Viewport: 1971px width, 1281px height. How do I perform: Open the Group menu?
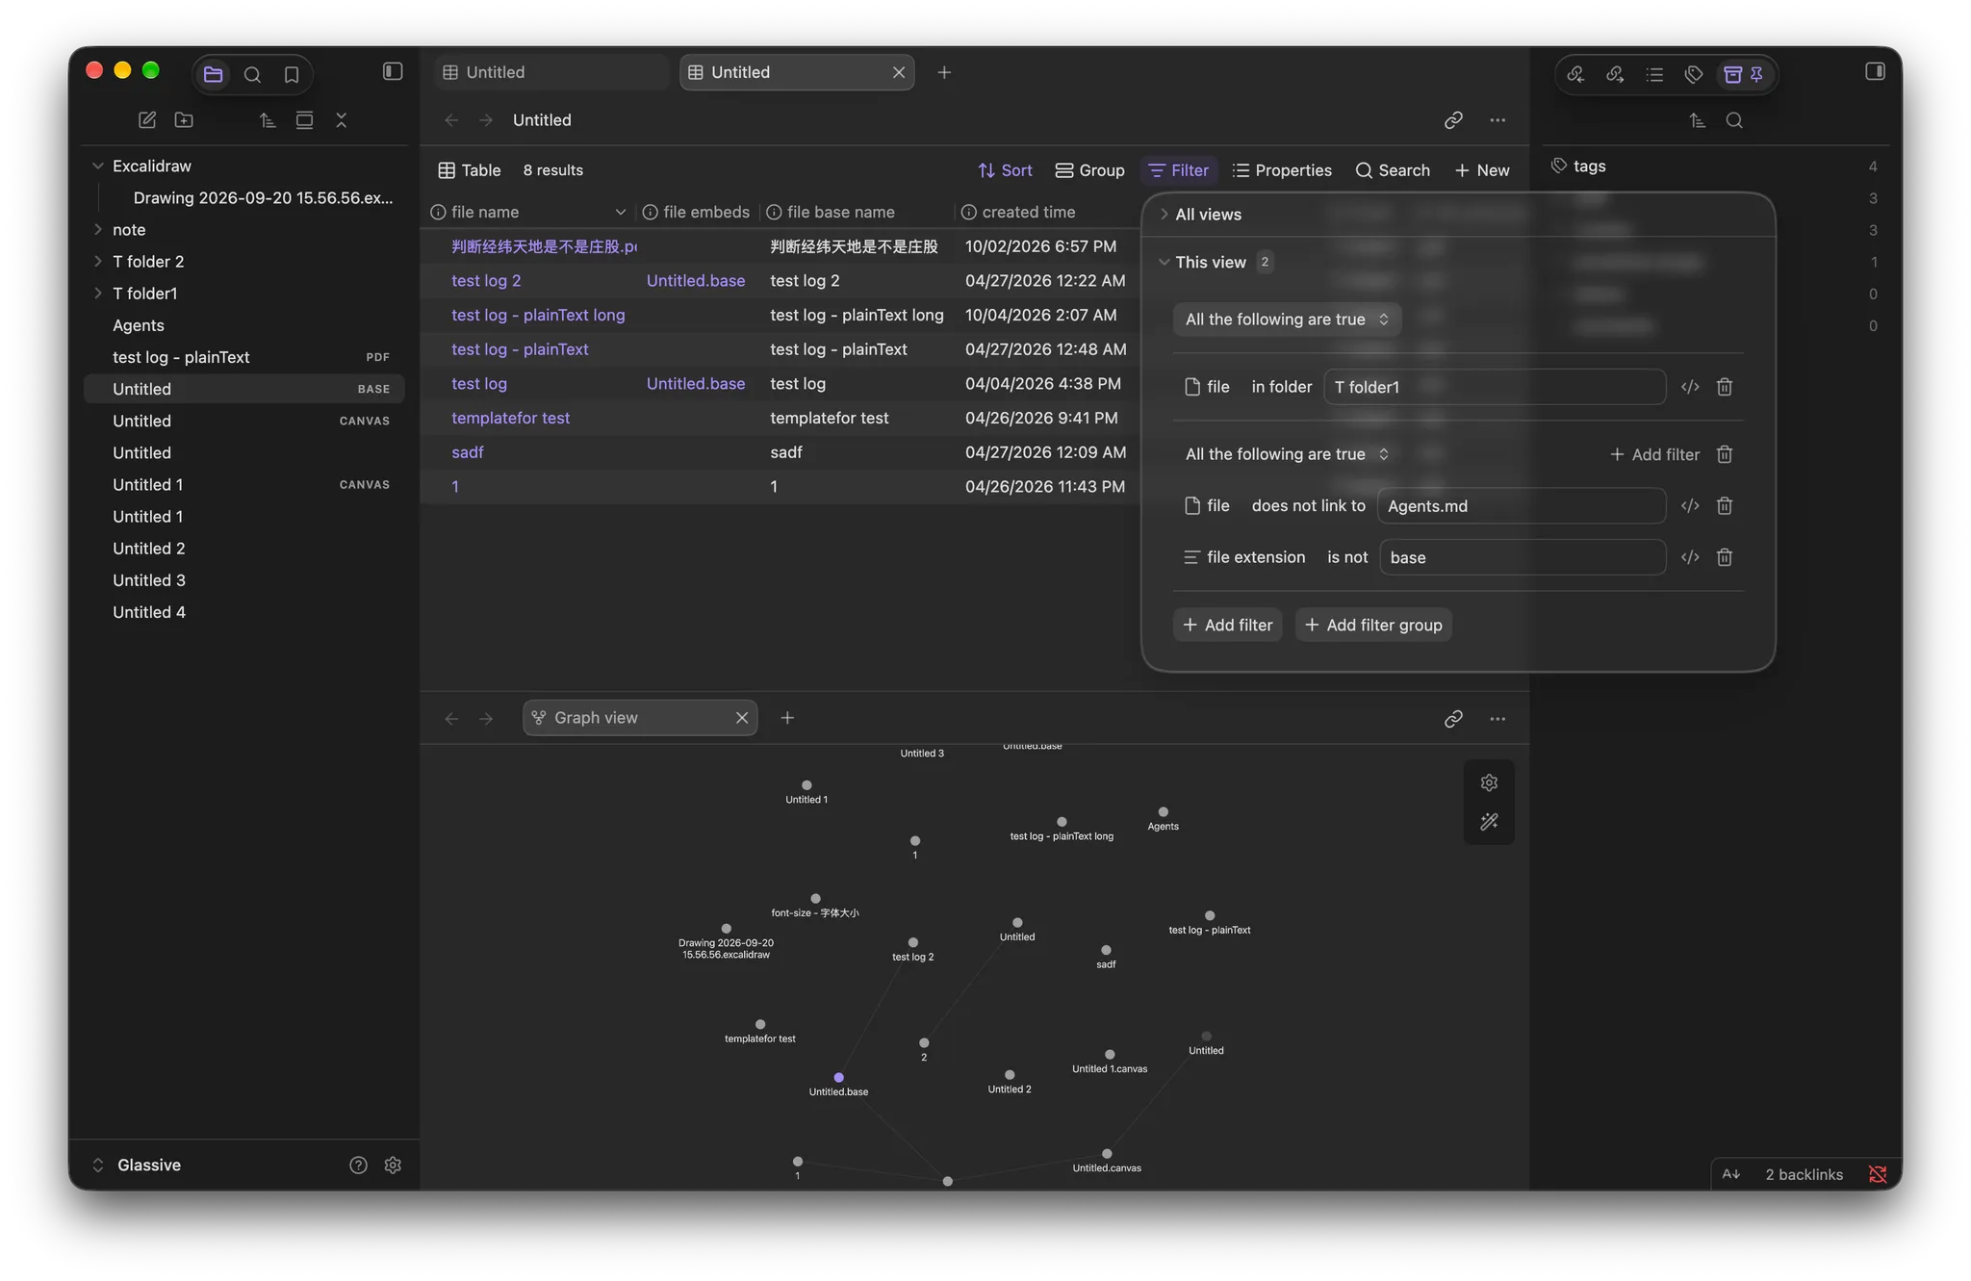[1089, 170]
